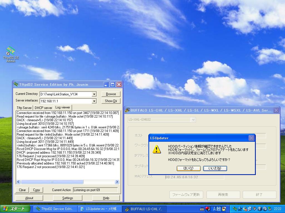This screenshot has width=285, height=213.
Task: Click the round 'i' tray icon
Action: point(259,209)
